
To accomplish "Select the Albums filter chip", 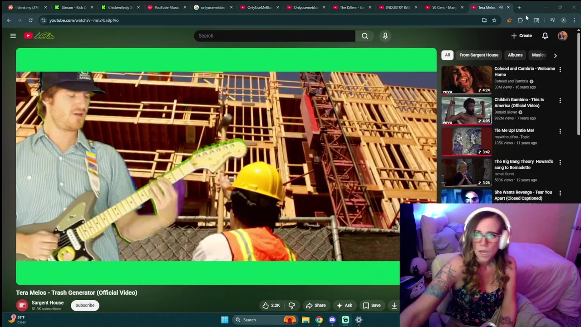I will click(x=515, y=55).
